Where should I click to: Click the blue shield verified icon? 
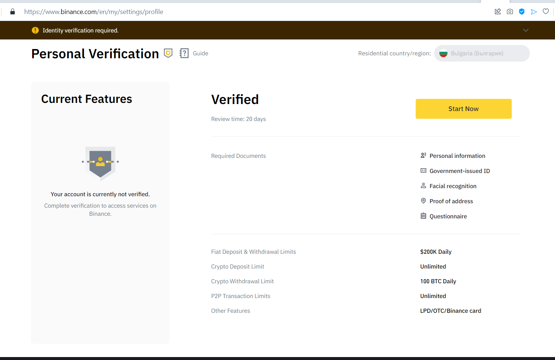point(522,11)
